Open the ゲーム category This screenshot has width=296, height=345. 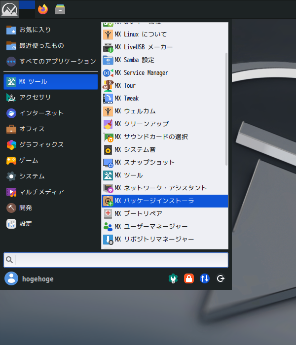pos(51,160)
